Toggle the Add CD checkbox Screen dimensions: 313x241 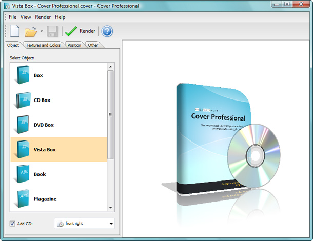tap(12, 224)
